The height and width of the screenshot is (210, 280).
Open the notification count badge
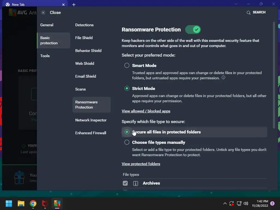coord(272,203)
